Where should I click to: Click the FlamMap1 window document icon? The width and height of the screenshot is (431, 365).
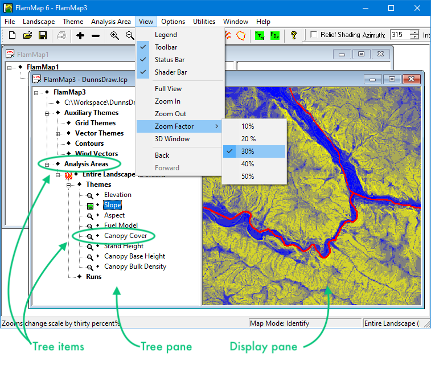[x=10, y=54]
